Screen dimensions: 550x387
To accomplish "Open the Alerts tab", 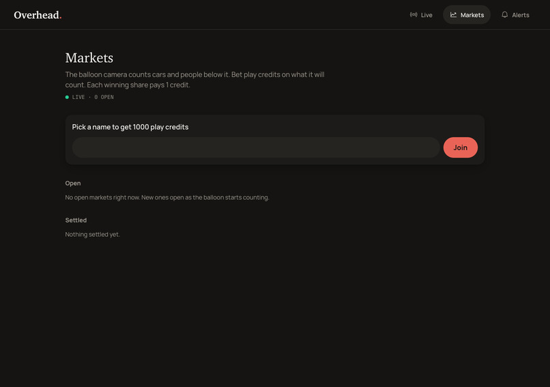I will pos(515,15).
